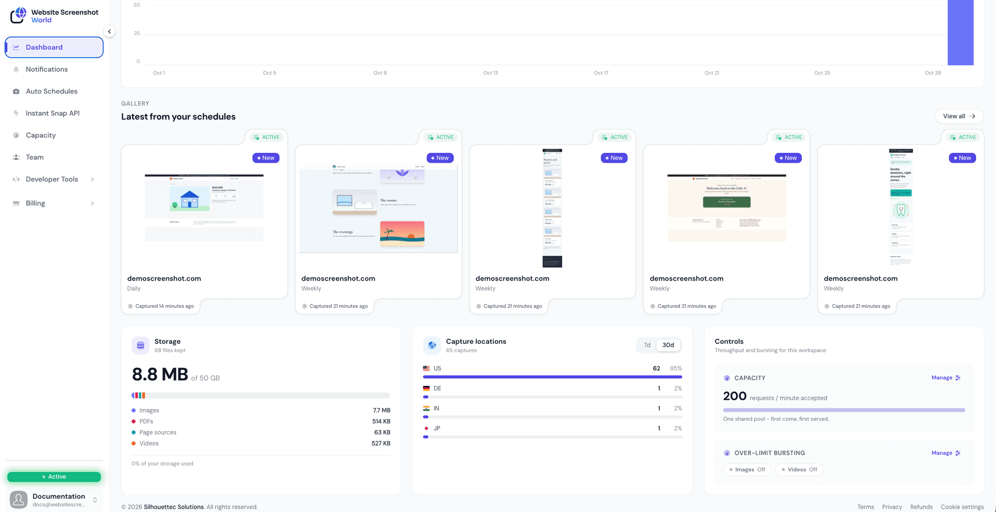Image resolution: width=996 pixels, height=512 pixels.
Task: Open the Team page
Action: tap(54, 157)
